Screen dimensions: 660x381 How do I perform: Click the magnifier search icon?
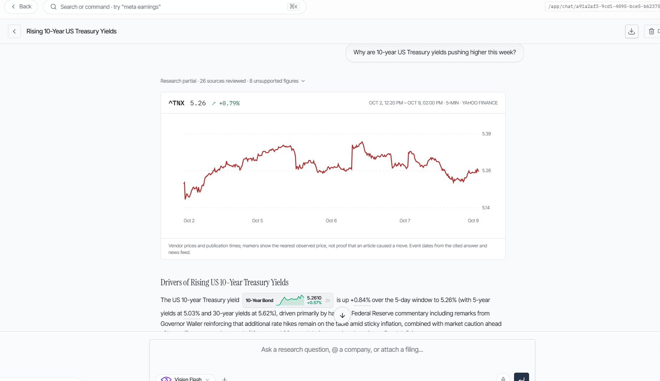click(x=54, y=7)
